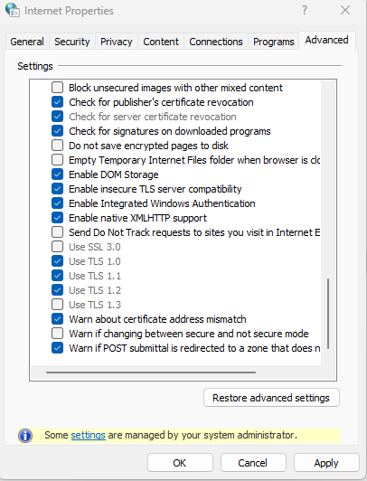Enable Send Do Not Track requests
This screenshot has height=481, width=367.
point(57,232)
